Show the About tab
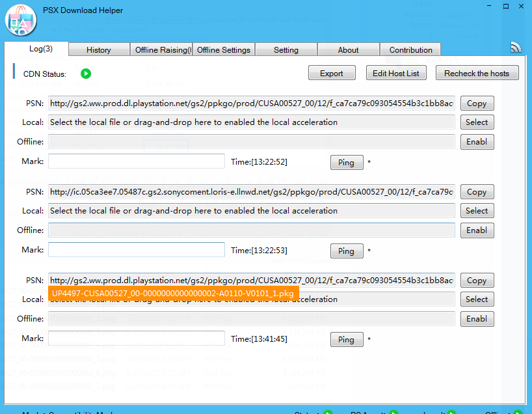532x414 pixels. tap(348, 50)
